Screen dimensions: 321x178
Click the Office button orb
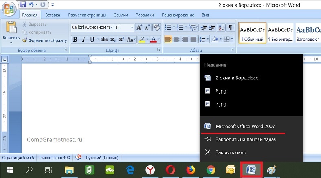[x=9, y=9]
